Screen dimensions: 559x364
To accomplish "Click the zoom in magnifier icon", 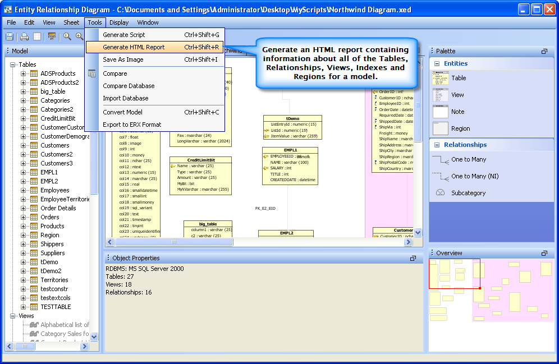I will (79, 36).
